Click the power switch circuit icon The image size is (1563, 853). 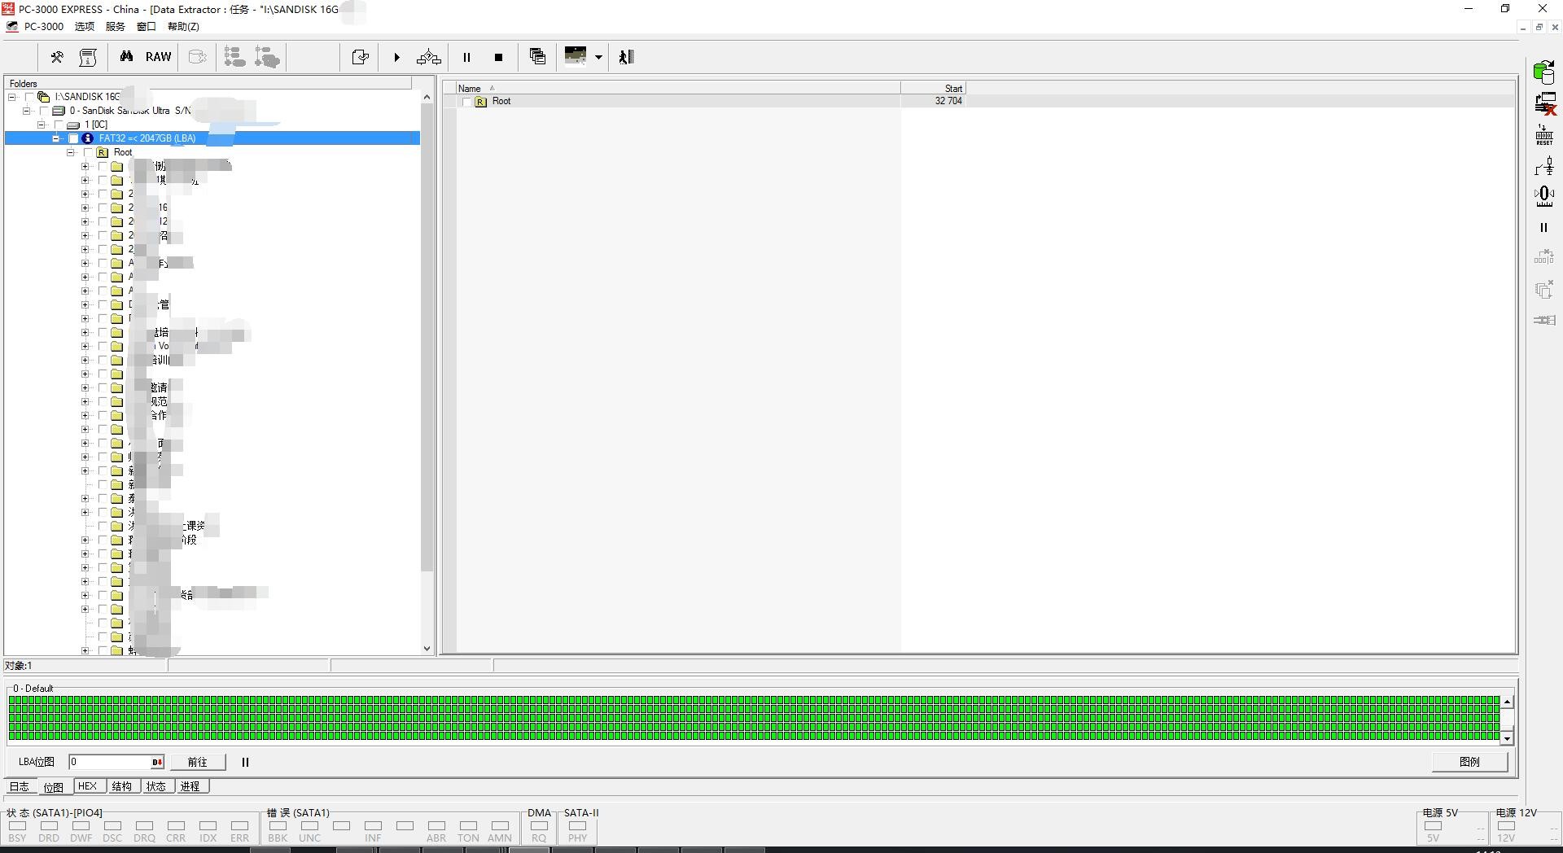coord(1544,167)
